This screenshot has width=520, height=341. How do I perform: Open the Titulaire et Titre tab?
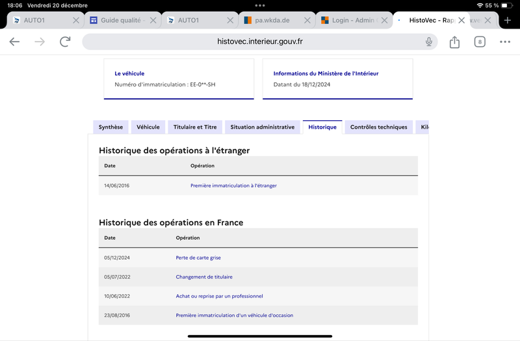point(195,127)
